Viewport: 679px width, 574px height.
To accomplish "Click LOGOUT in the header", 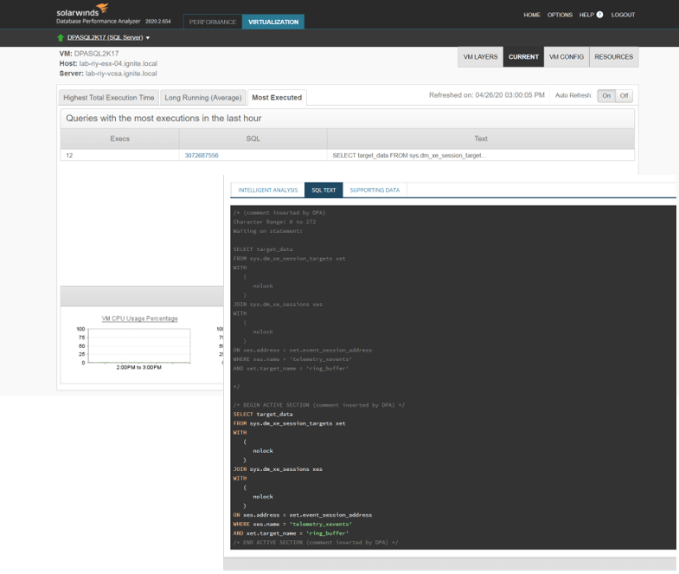I will click(623, 15).
